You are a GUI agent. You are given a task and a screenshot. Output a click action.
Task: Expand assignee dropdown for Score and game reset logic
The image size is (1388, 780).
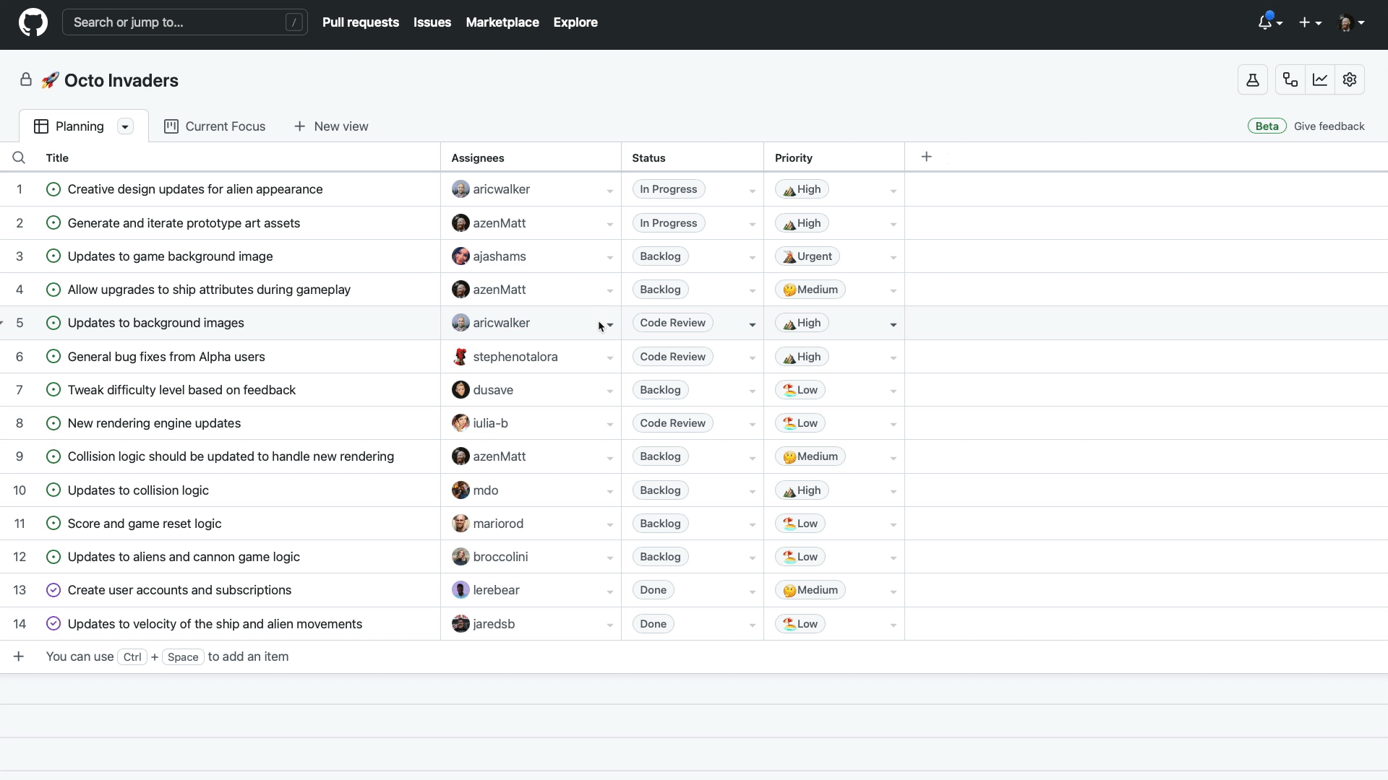tap(610, 525)
